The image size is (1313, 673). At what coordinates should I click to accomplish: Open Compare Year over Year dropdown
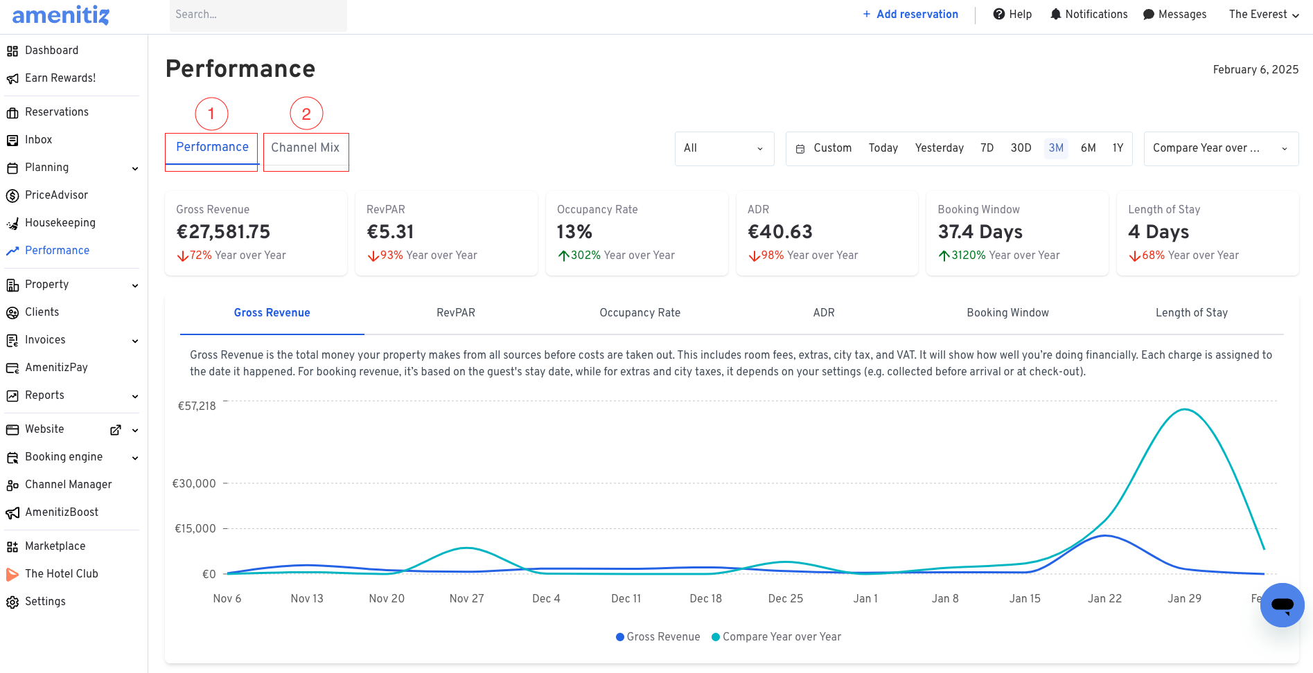(x=1221, y=149)
